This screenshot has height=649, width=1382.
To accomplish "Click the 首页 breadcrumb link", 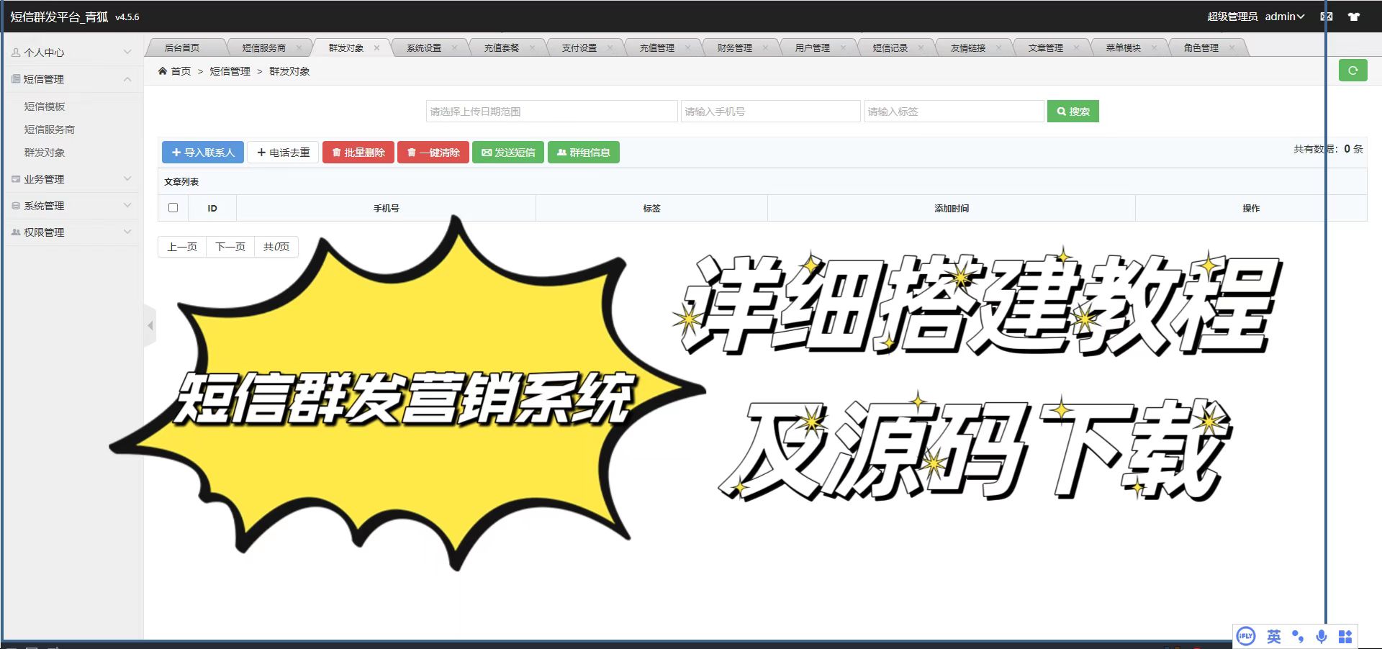I will (181, 71).
